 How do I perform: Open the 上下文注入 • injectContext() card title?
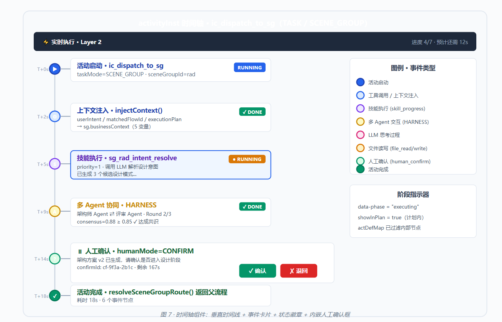[120, 110]
